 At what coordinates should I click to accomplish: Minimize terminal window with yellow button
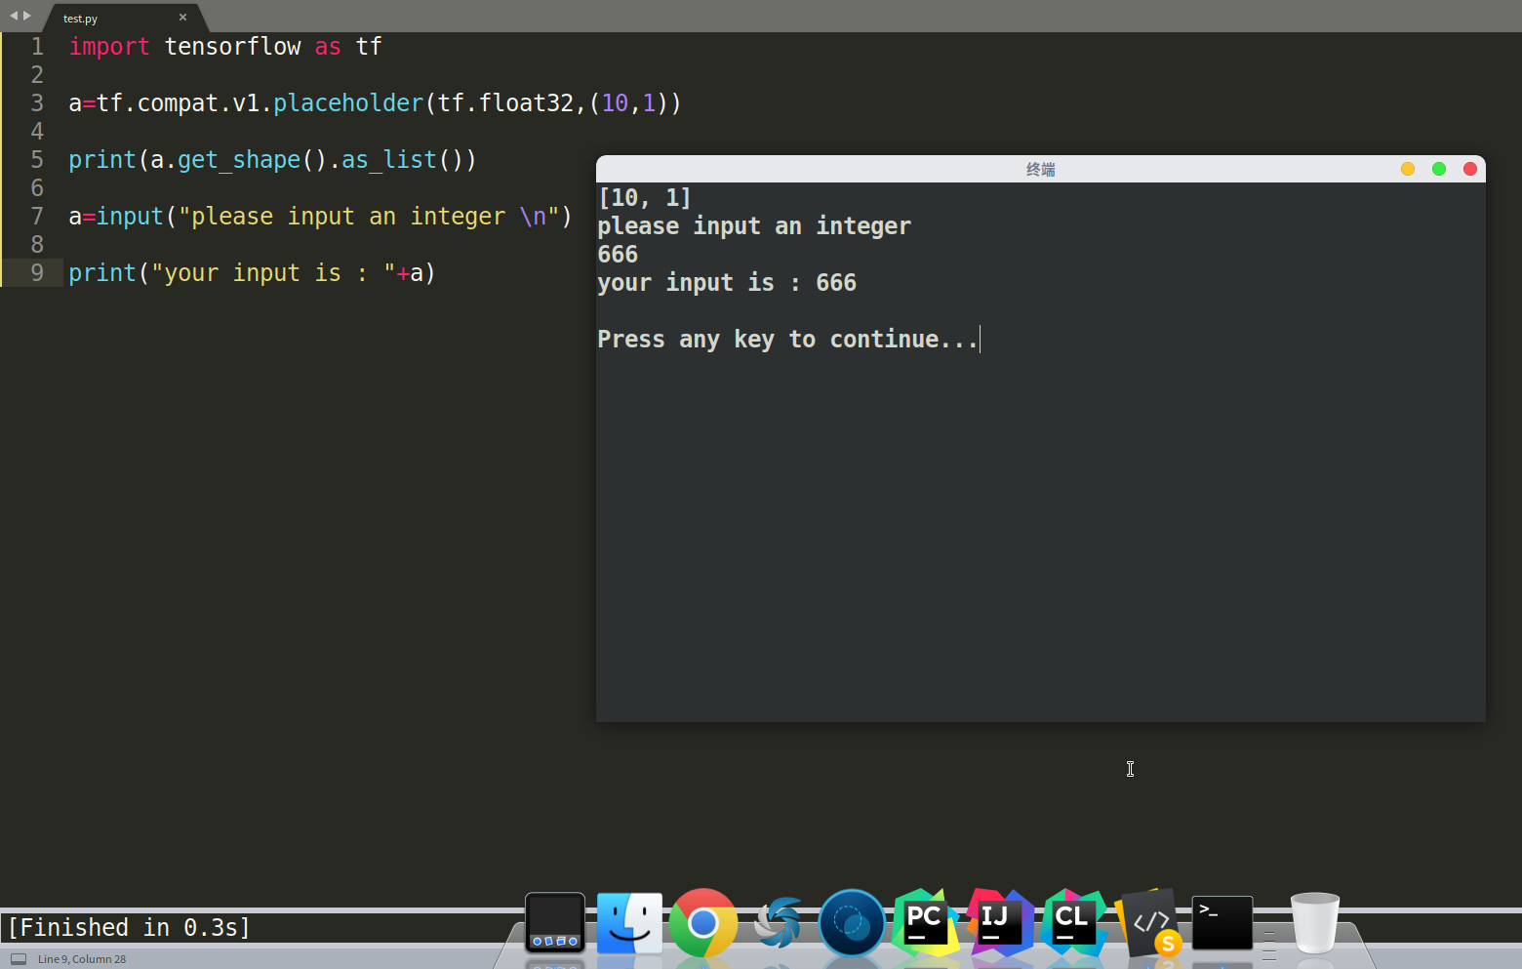click(x=1407, y=169)
